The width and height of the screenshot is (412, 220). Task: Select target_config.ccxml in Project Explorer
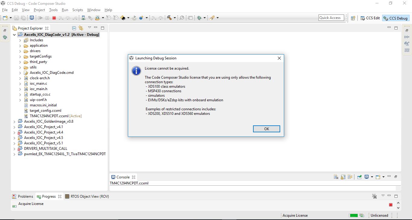click(46, 111)
